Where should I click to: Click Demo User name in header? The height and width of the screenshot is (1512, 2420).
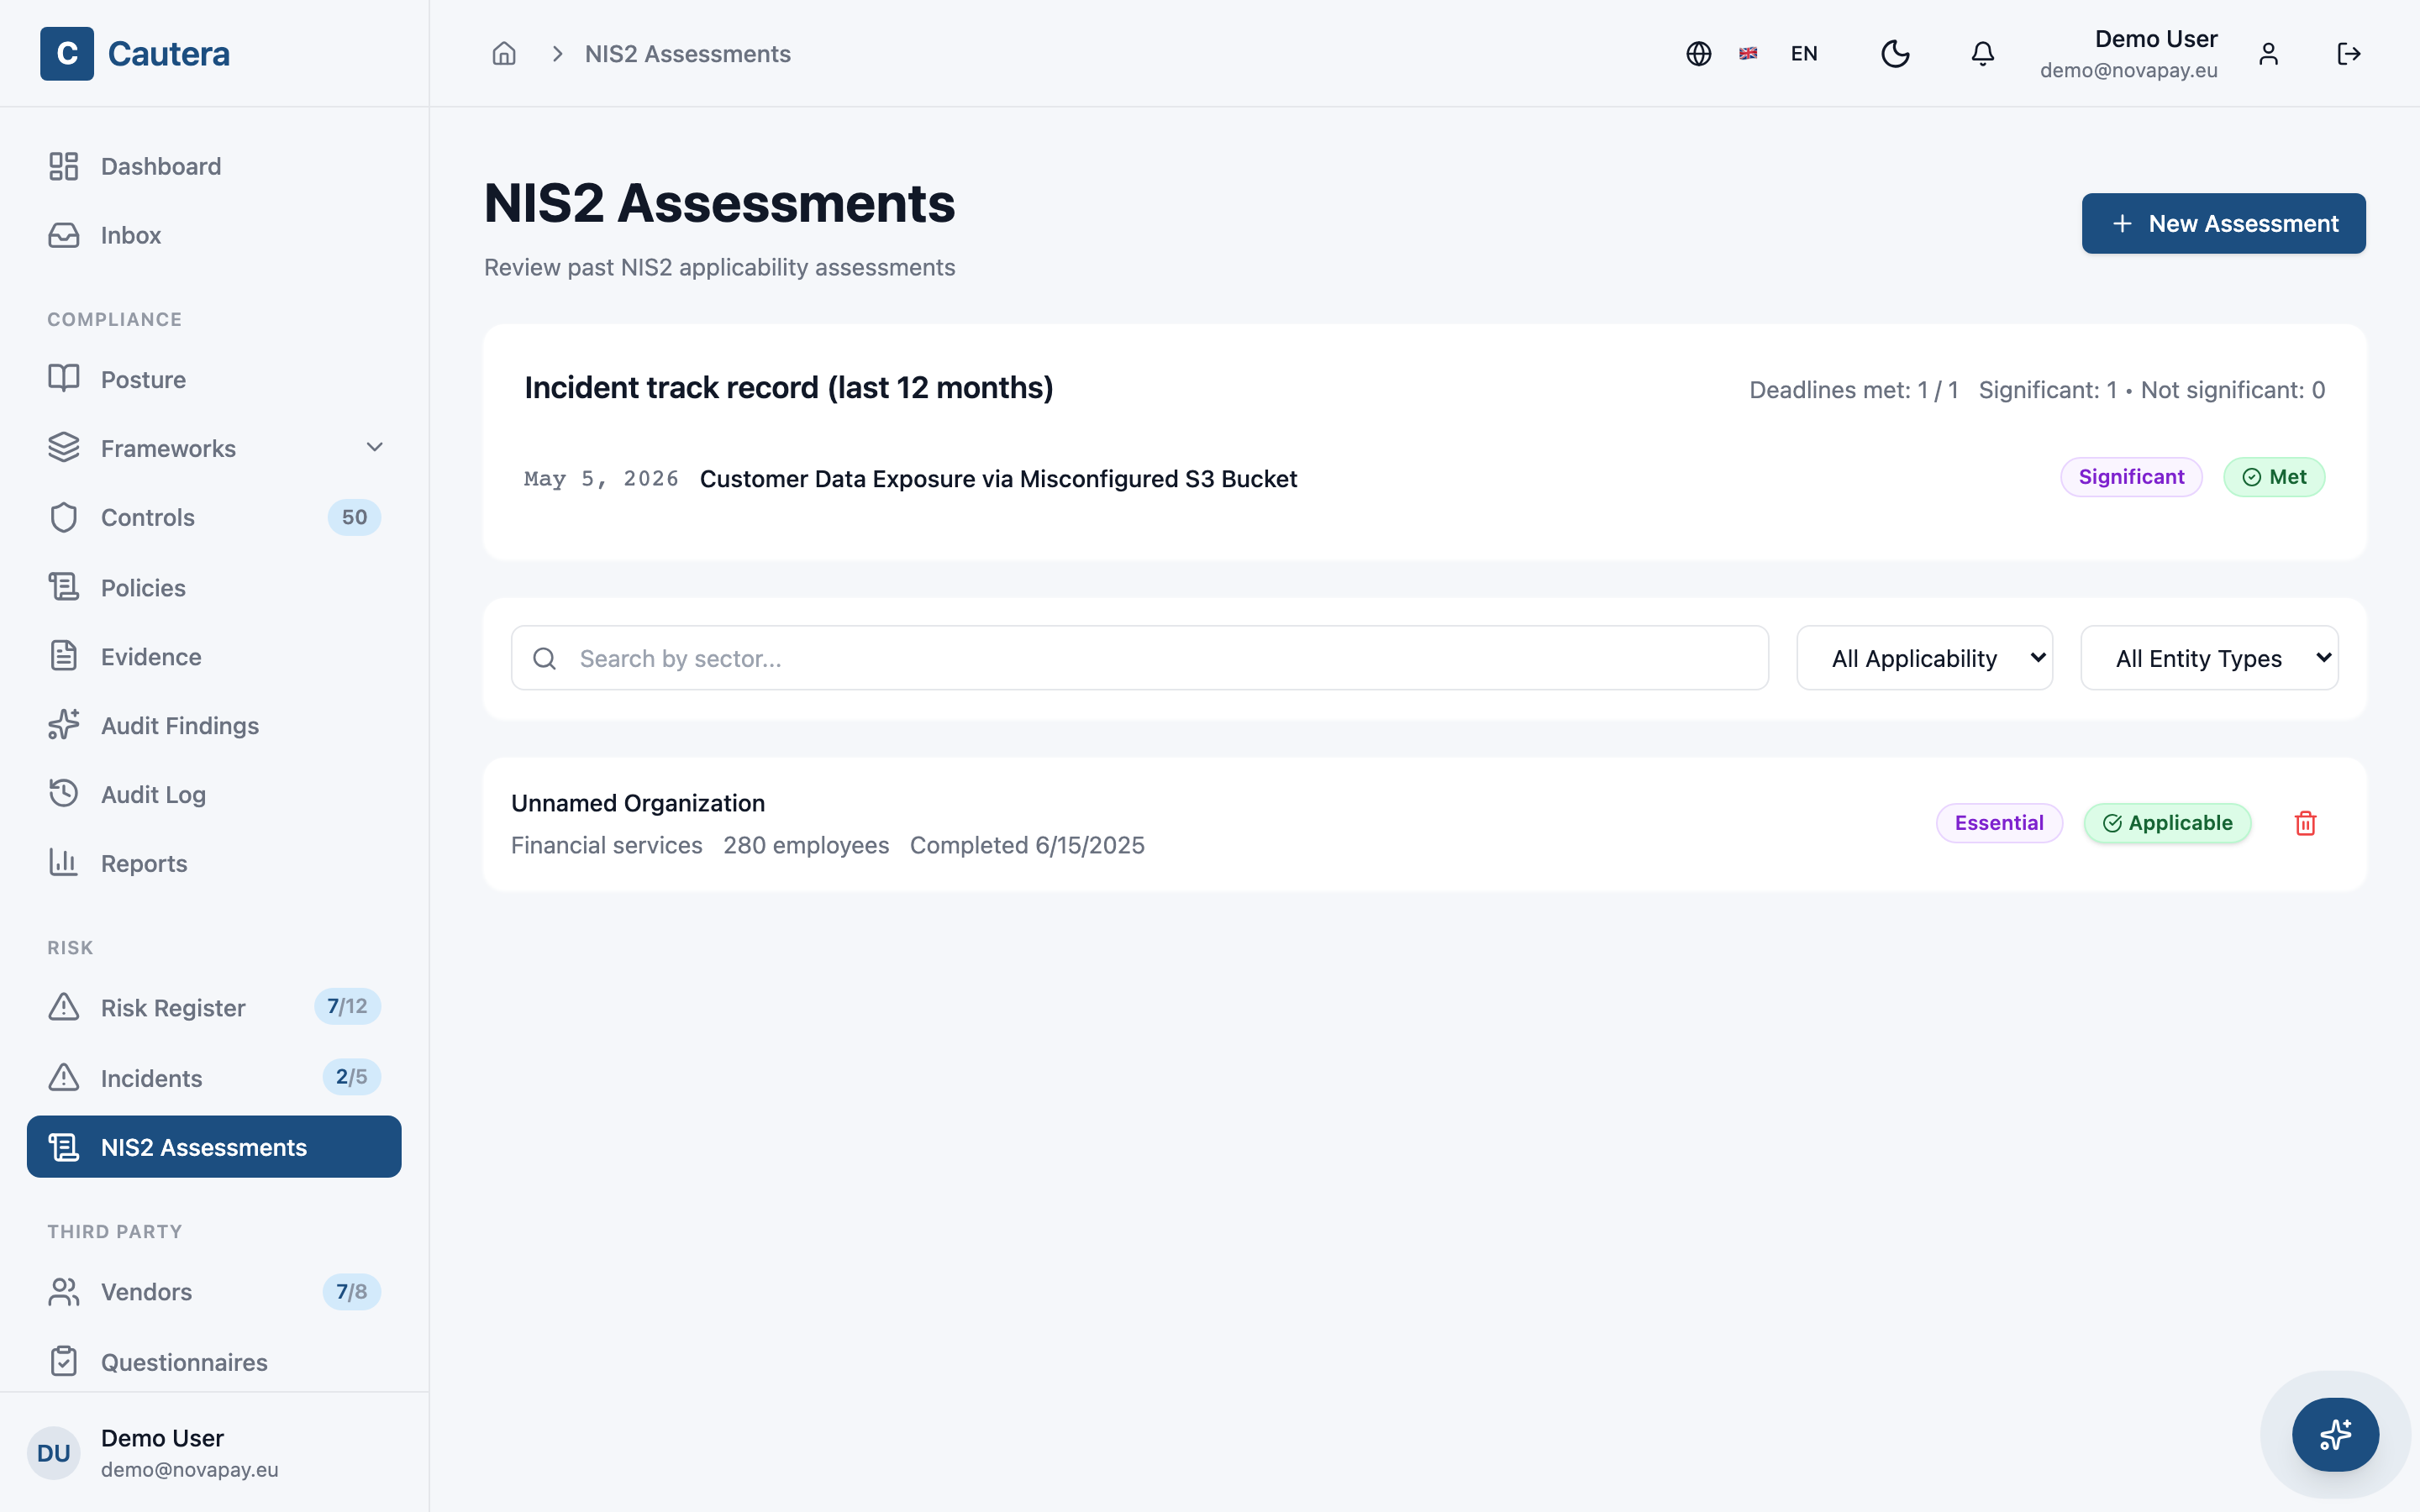click(2156, 39)
